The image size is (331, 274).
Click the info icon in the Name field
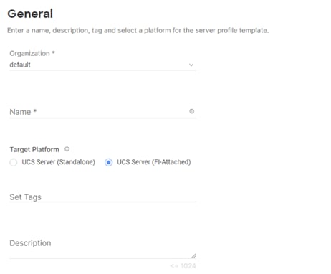191,111
